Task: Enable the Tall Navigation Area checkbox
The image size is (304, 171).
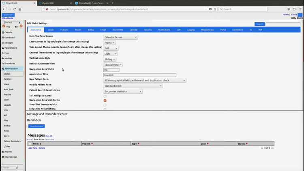Action: (105, 96)
